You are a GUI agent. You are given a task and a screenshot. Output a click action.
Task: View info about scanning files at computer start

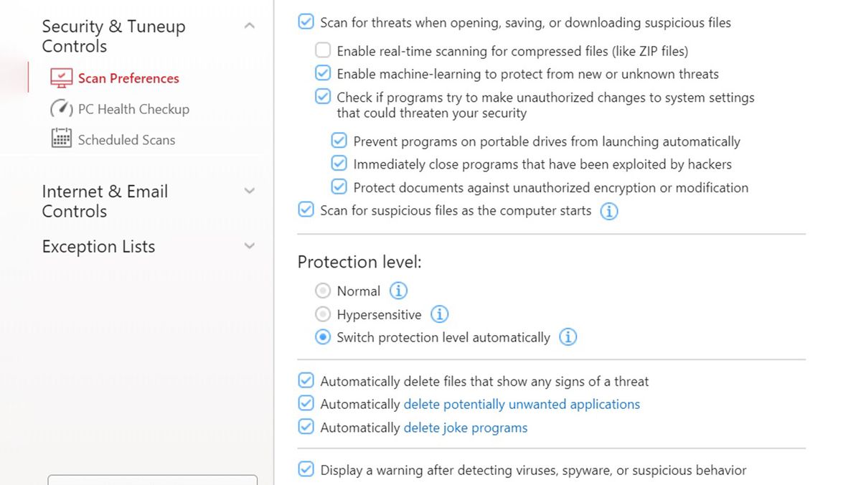(609, 211)
